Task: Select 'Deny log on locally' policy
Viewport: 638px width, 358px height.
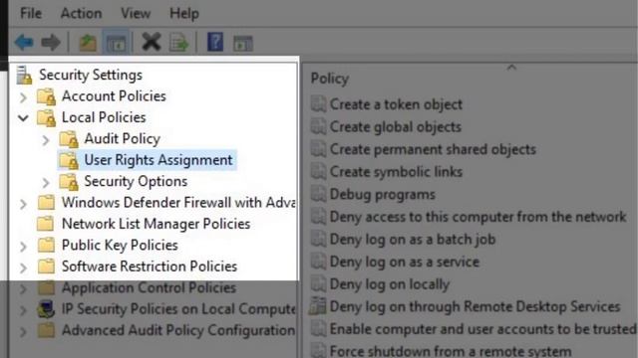Action: pyautogui.click(x=390, y=284)
